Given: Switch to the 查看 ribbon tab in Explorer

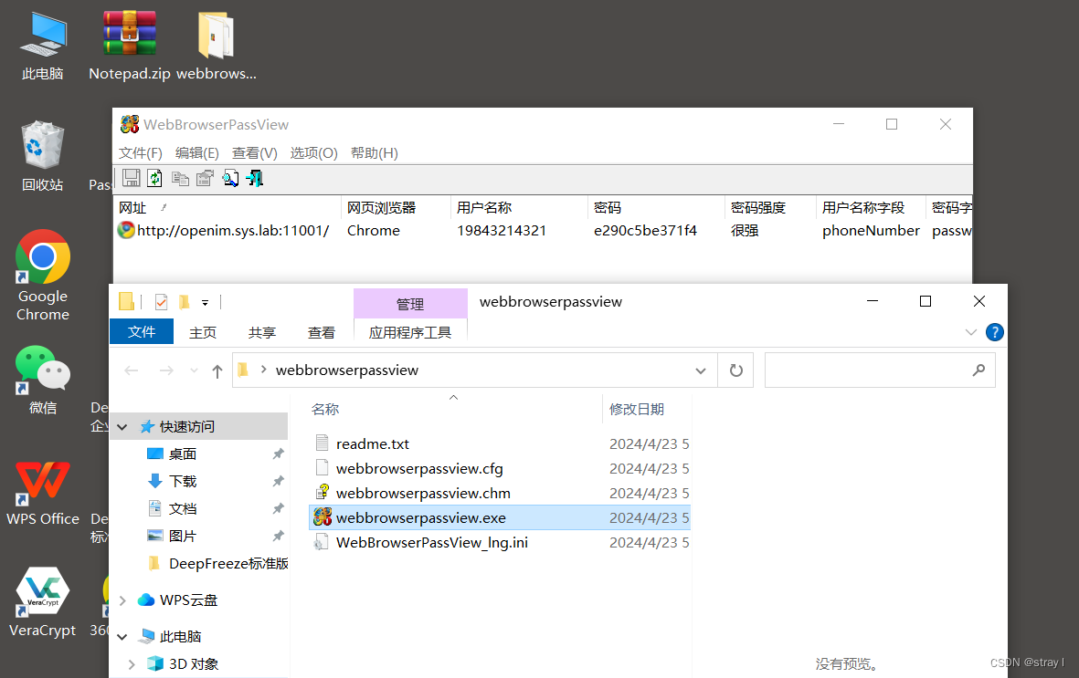Looking at the screenshot, I should [x=322, y=332].
